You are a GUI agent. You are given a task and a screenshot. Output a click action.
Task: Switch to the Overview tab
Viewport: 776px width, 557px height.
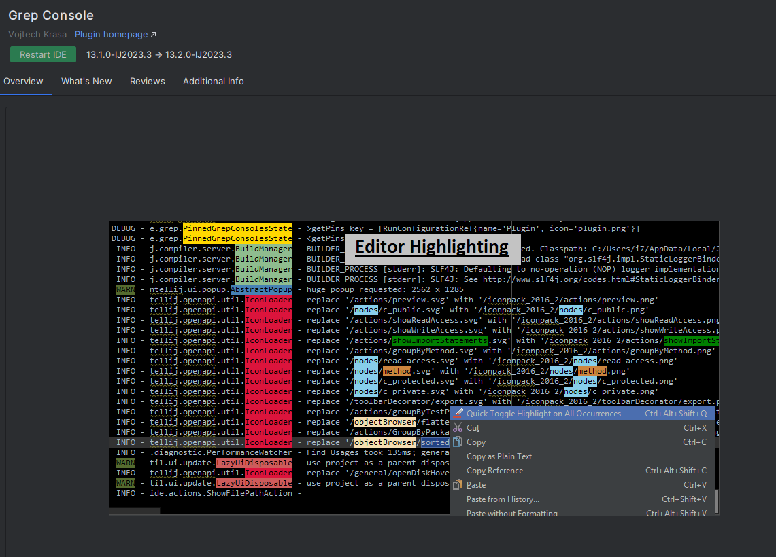(23, 81)
